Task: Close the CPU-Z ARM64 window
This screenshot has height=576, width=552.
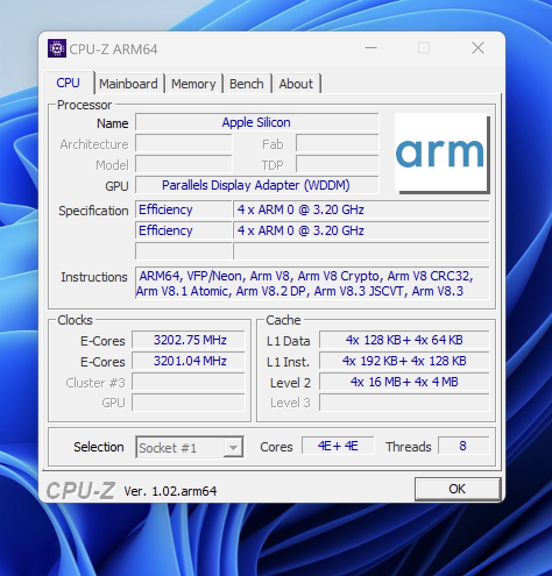Action: (478, 48)
